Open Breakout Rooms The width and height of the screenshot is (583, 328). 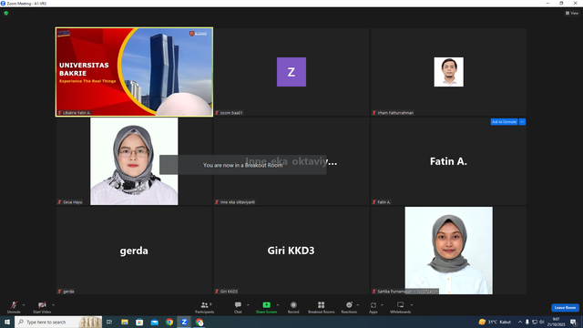[322, 307]
